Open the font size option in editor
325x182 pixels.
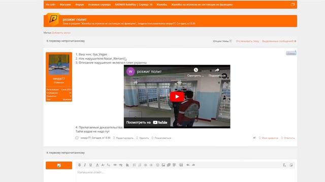pos(103,165)
